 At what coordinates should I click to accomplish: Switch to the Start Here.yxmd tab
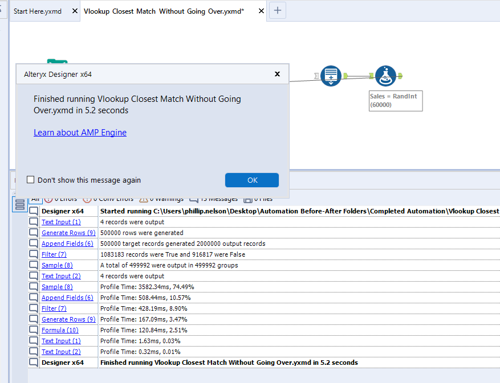(x=38, y=11)
